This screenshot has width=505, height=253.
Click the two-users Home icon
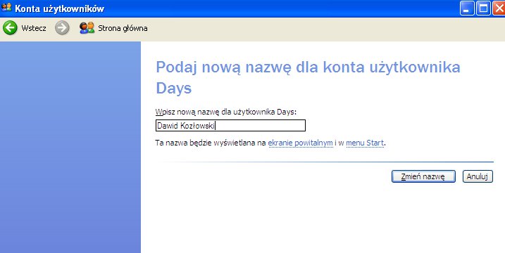point(87,28)
